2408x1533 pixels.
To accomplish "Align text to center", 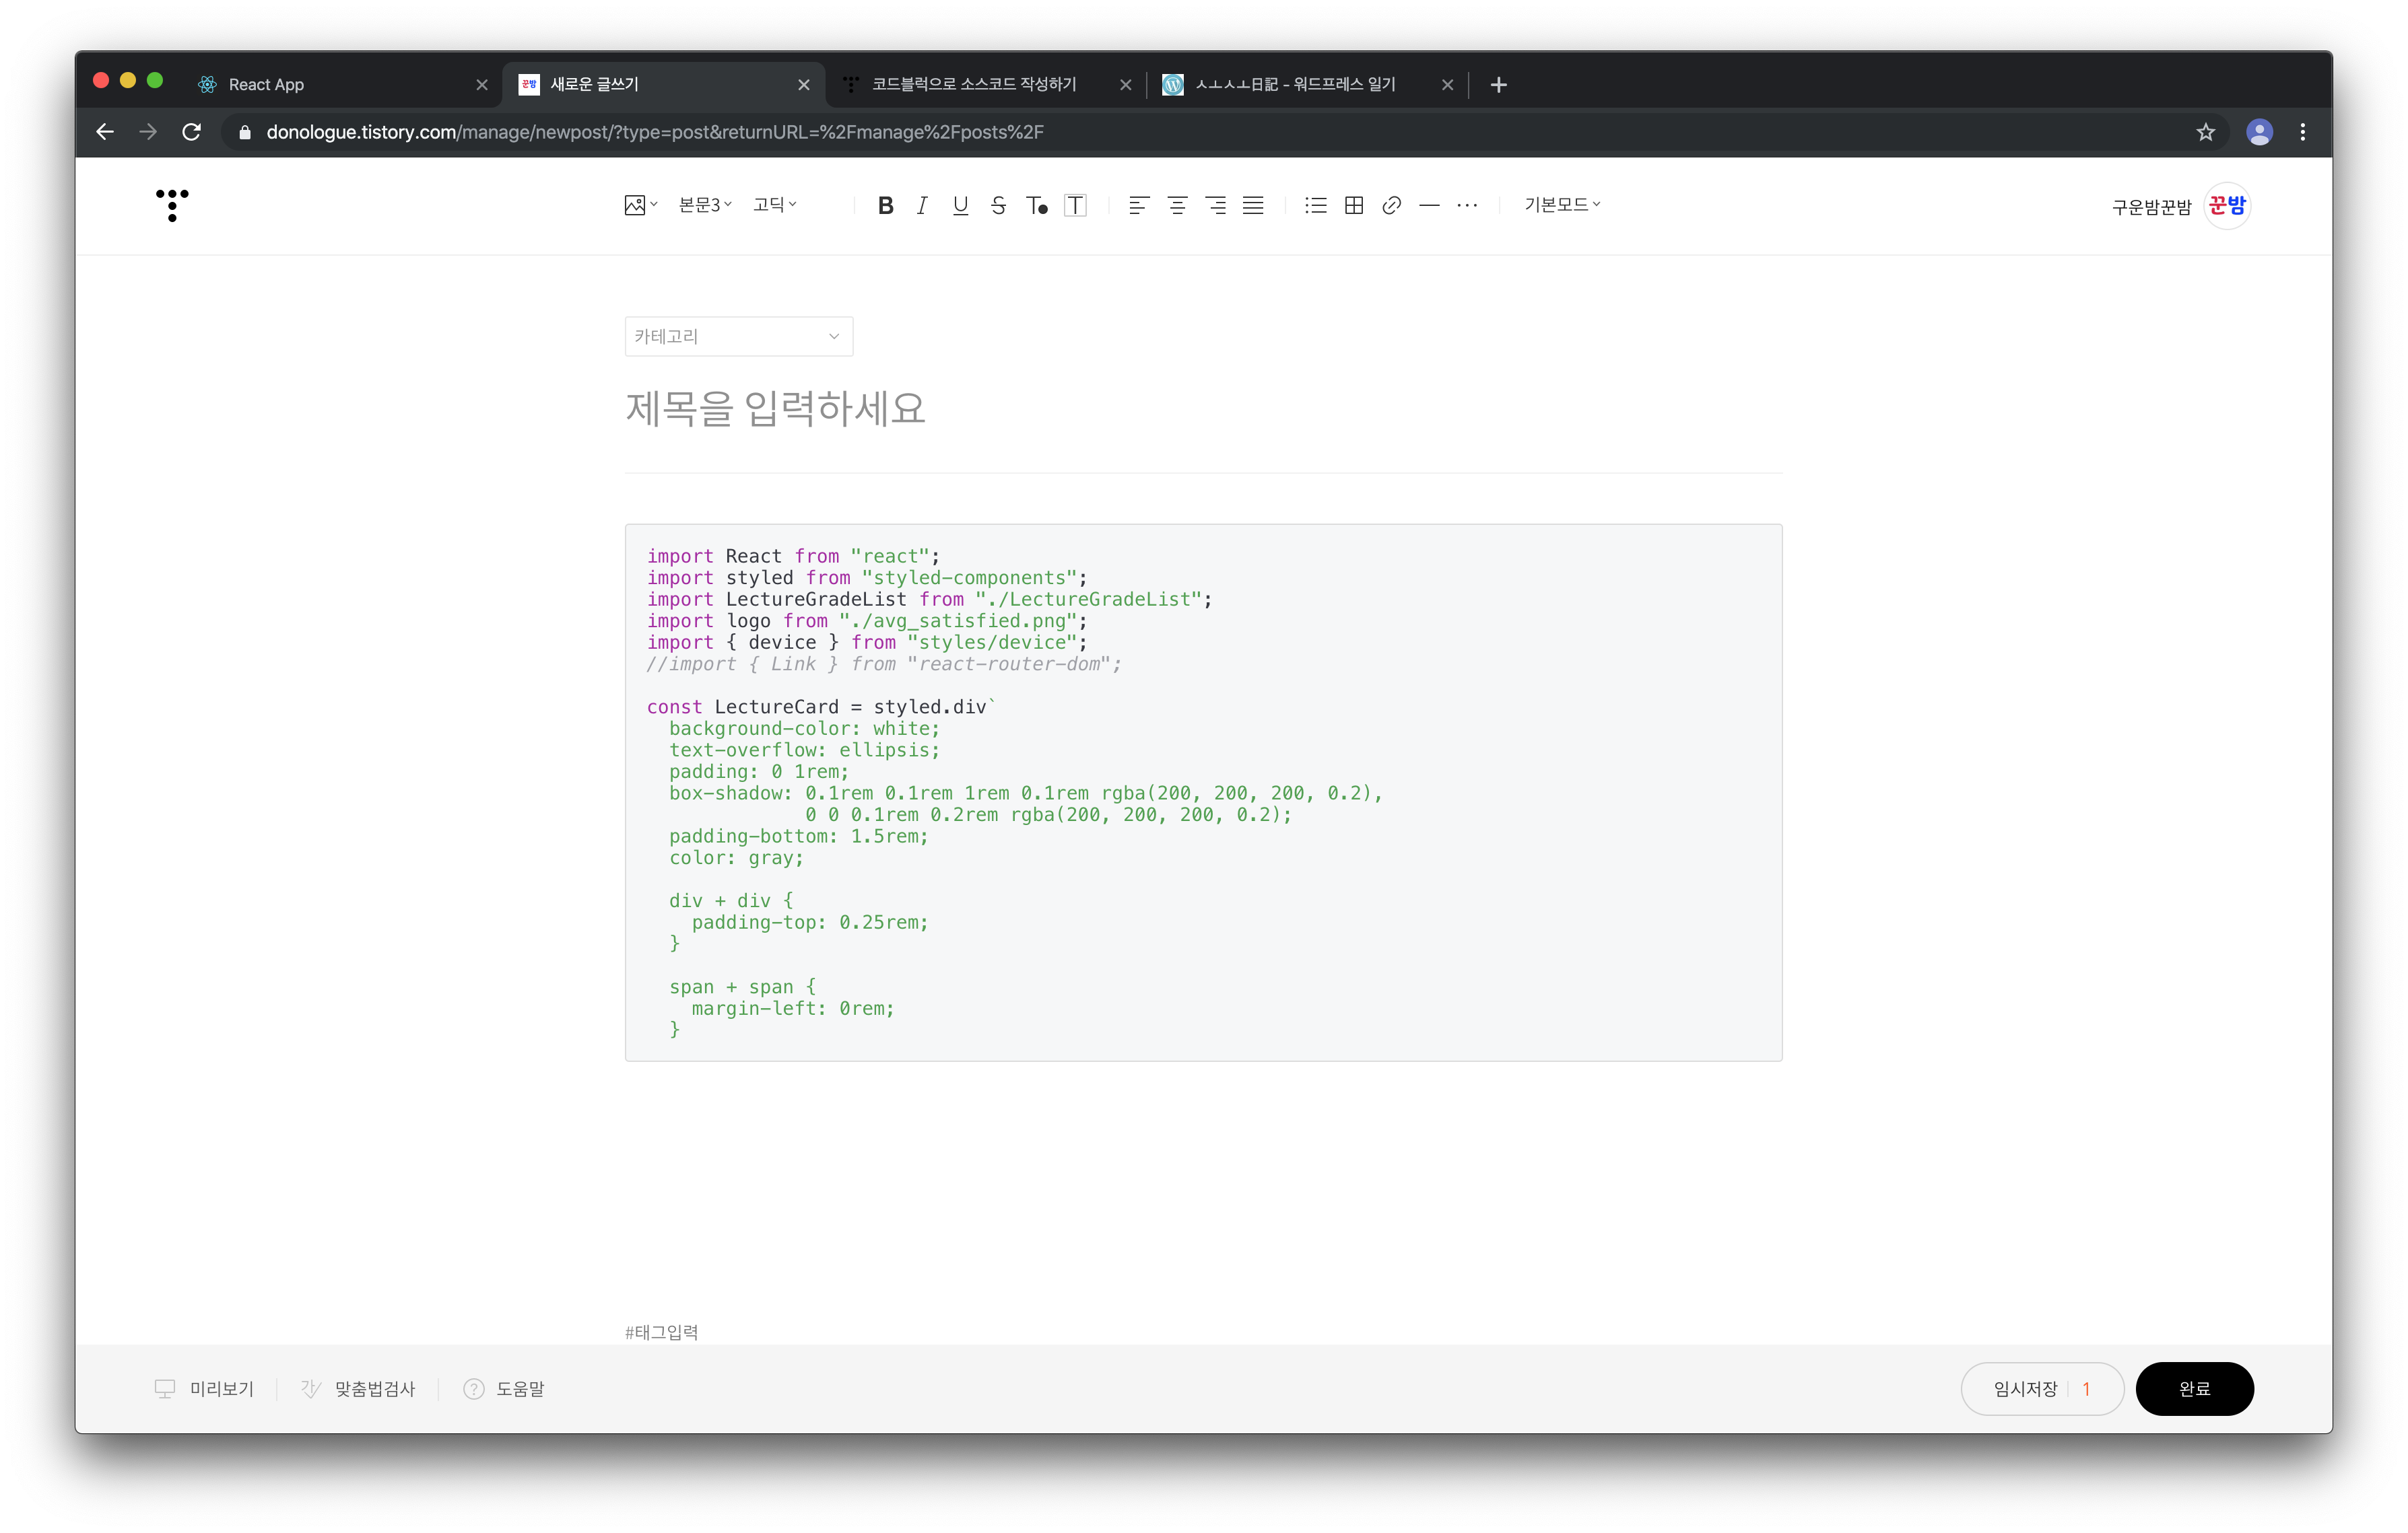I will (x=1177, y=206).
